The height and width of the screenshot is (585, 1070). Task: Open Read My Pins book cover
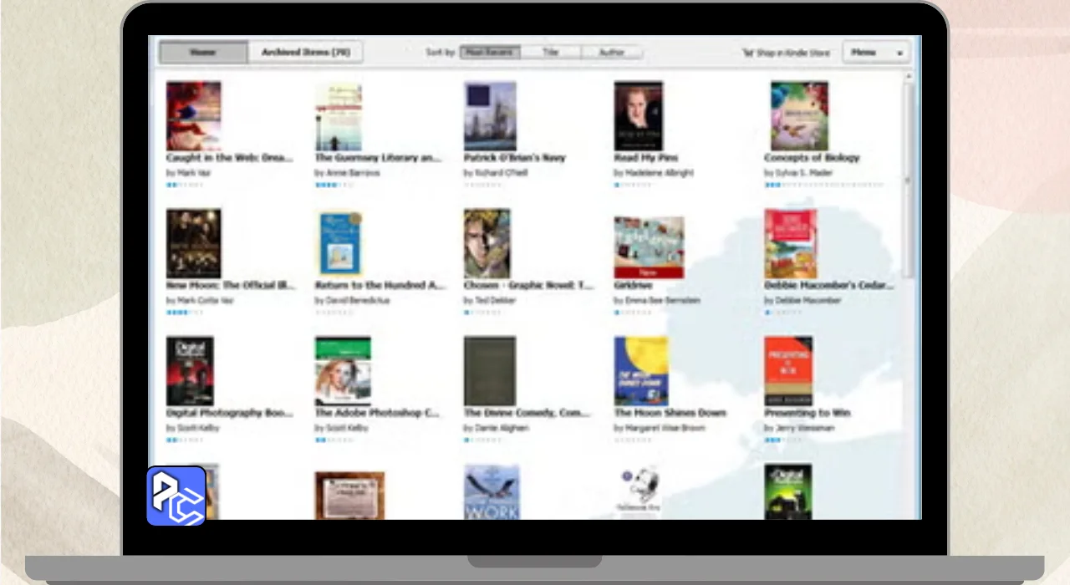639,115
